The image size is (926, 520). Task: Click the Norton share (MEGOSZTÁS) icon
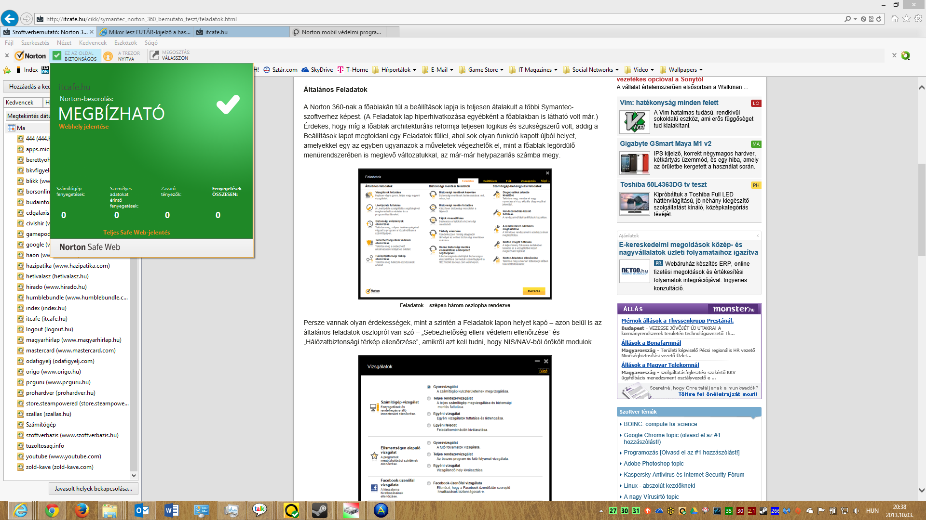pyautogui.click(x=154, y=55)
